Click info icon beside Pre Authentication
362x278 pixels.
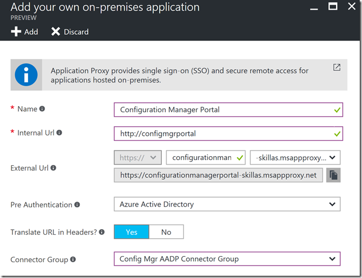[x=77, y=204]
